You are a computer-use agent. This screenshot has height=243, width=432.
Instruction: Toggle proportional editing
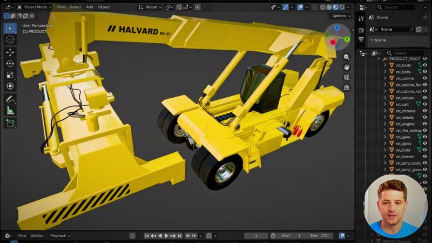198,7
